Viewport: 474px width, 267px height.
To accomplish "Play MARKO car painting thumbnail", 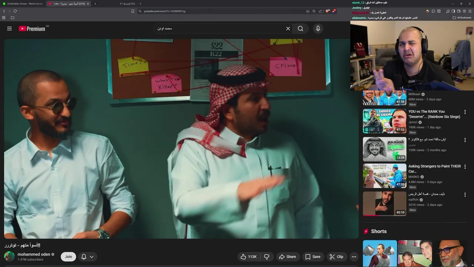I will (384, 176).
